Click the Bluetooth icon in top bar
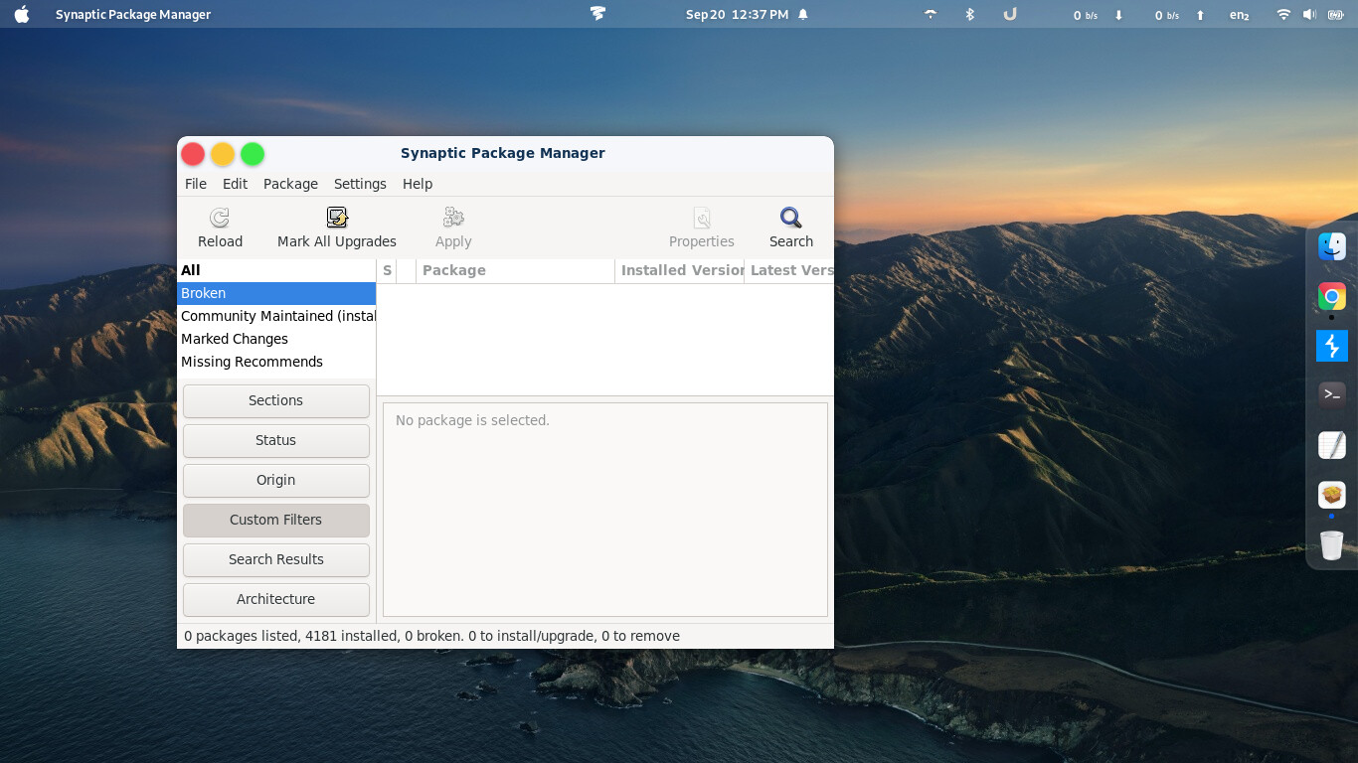This screenshot has width=1358, height=763. click(x=970, y=14)
